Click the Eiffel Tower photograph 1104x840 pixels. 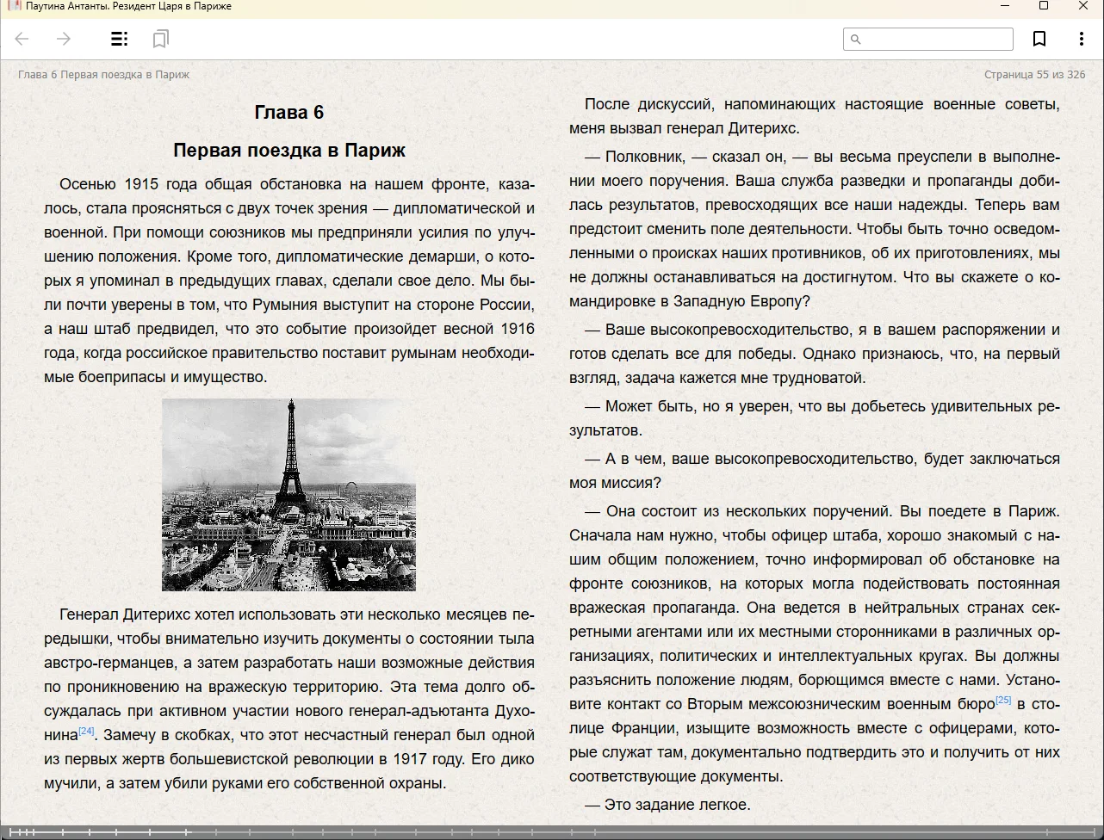point(288,495)
